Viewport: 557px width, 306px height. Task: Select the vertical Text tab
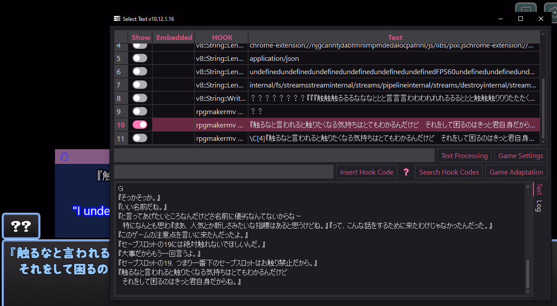(x=539, y=189)
